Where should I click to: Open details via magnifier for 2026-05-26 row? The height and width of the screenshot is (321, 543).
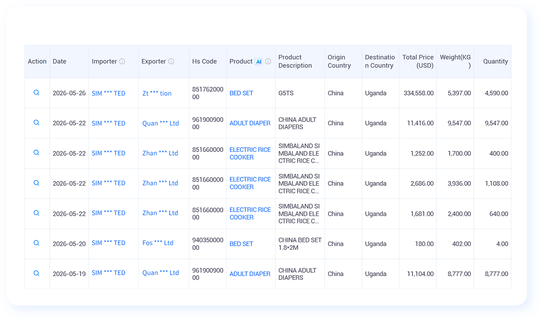36,93
